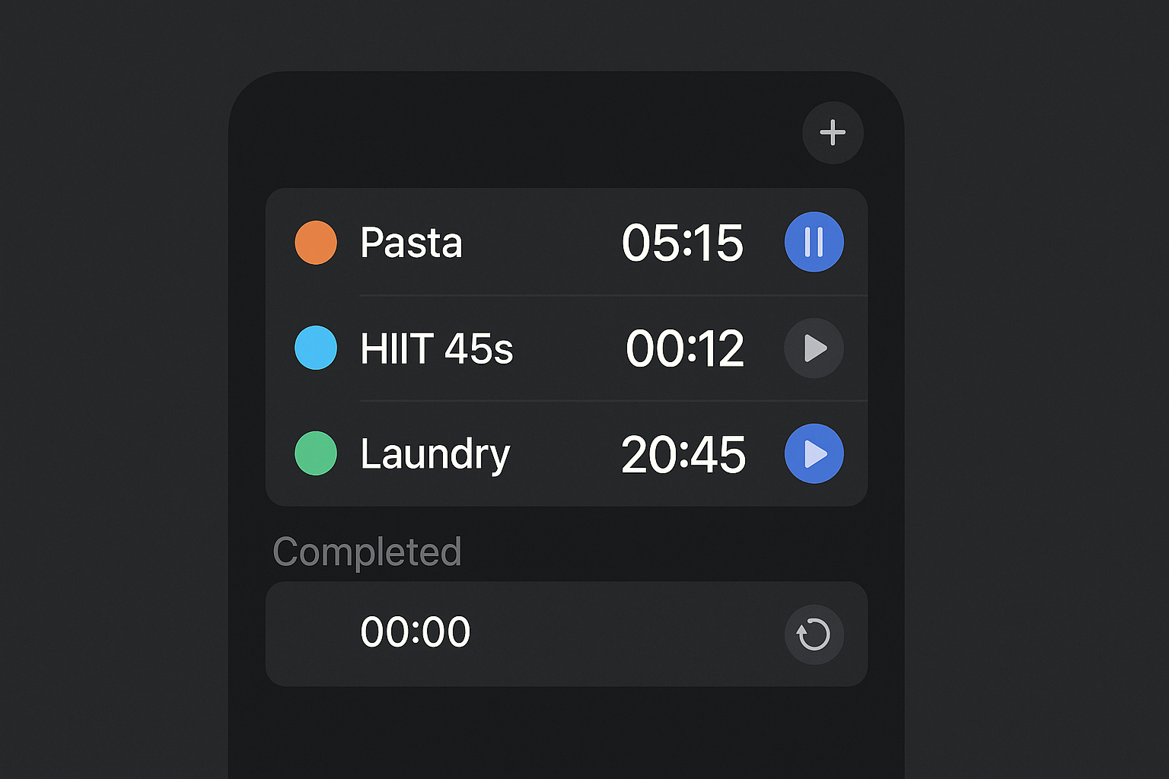Select the Laundry timer name label
The height and width of the screenshot is (779, 1169).
(435, 454)
